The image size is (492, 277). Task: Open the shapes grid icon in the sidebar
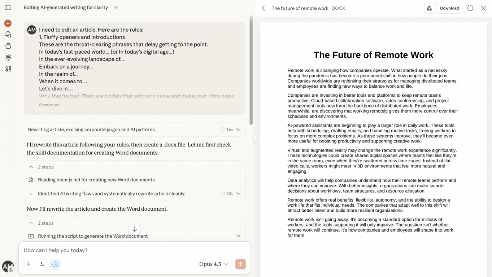tap(8, 69)
